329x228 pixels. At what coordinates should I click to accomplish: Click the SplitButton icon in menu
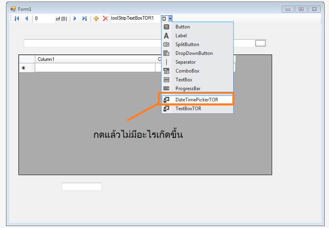166,44
